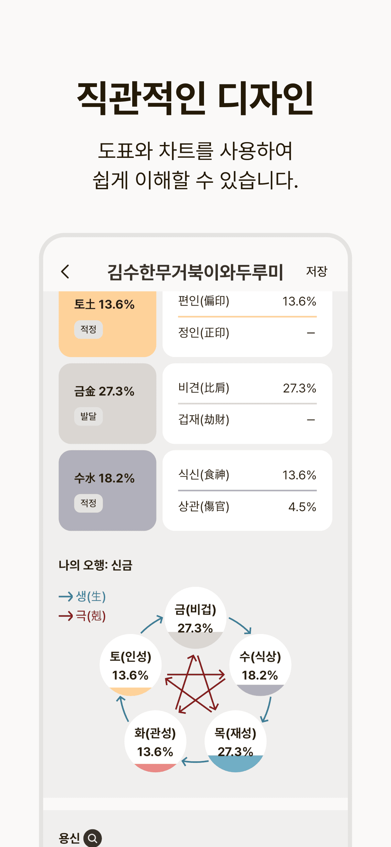Screen dimensions: 391x847
Task: Tap the 적정 badge on 토土 card
Action: pos(88,330)
